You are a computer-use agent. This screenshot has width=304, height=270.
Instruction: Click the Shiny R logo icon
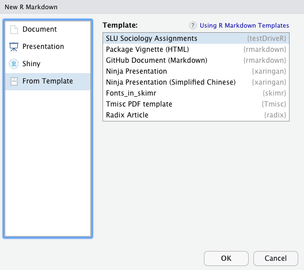click(14, 64)
